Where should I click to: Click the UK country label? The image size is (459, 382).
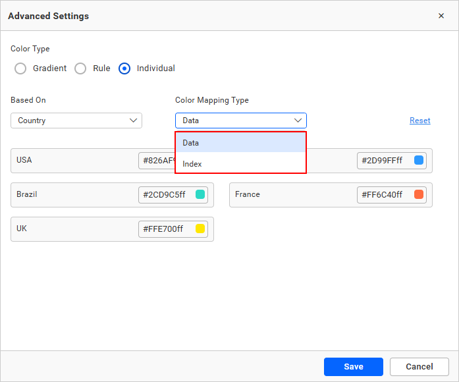pyautogui.click(x=22, y=229)
